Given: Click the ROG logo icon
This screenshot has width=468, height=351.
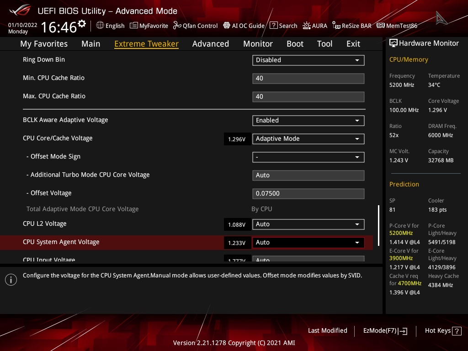Looking at the screenshot, I should (x=20, y=11).
